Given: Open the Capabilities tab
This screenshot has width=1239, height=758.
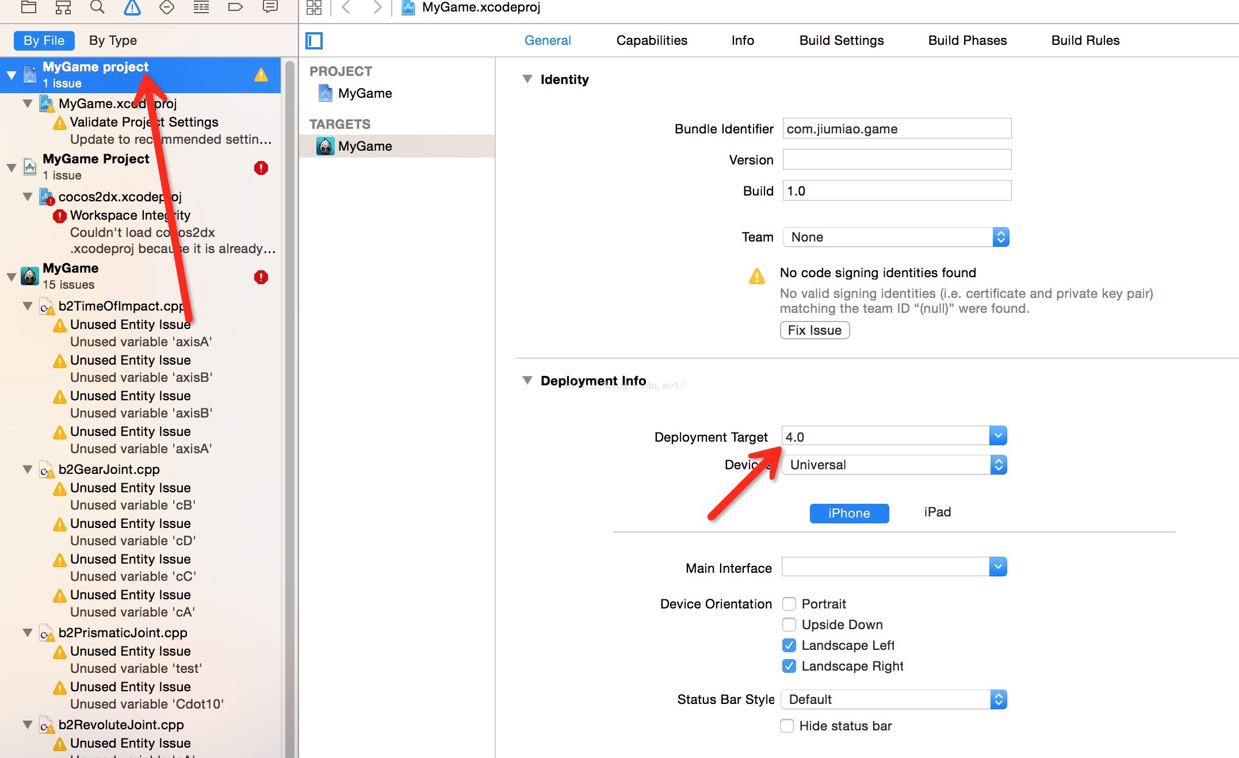Looking at the screenshot, I should click(x=652, y=40).
